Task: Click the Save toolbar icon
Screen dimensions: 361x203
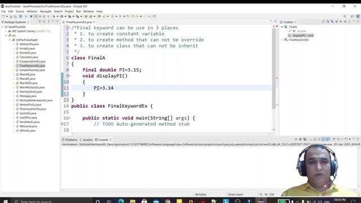Action: (11, 16)
